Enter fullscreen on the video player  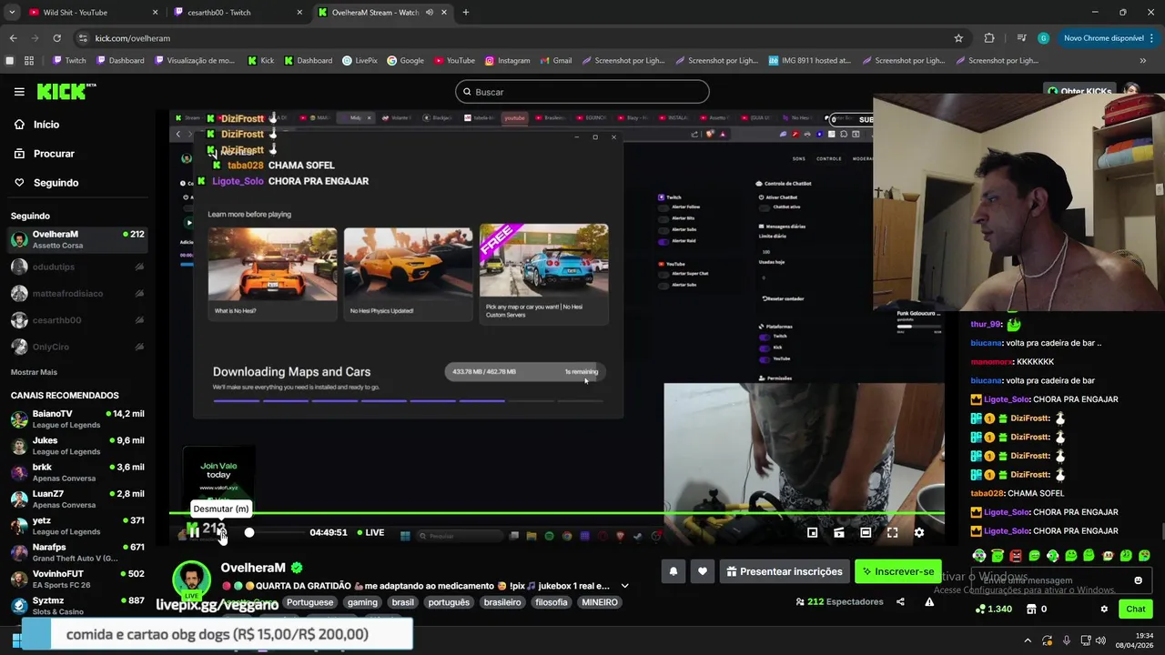click(892, 533)
